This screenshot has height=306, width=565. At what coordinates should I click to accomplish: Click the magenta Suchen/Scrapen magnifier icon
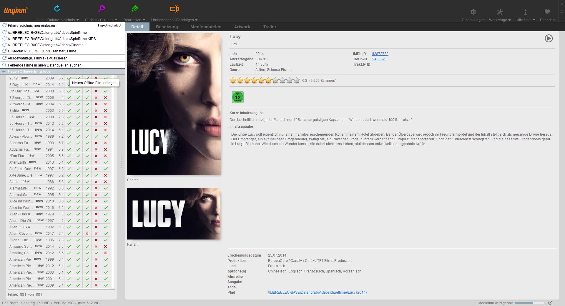(x=102, y=9)
